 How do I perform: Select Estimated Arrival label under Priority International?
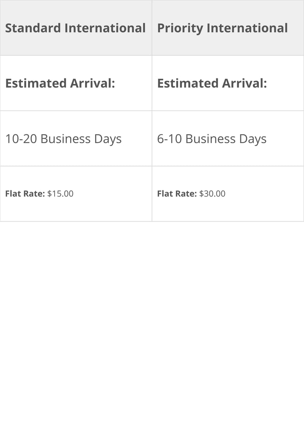[212, 83]
